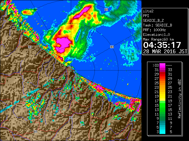
Task: Click the '60' range label in the northeast over sea
Action: pyautogui.click(x=106, y=9)
